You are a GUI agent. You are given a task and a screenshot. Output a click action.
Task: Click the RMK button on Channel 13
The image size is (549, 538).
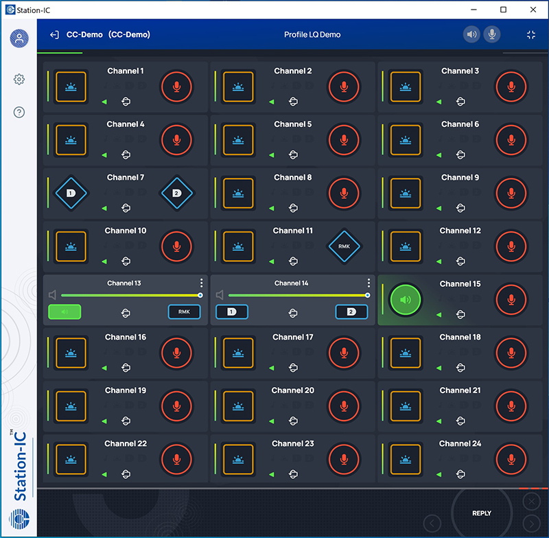tap(184, 312)
